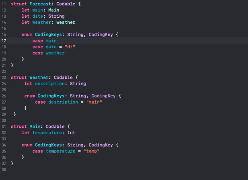The image size is (248, 180).
Task: Click the closing brace on line 20
Action: pyautogui.click(x=23, y=59)
